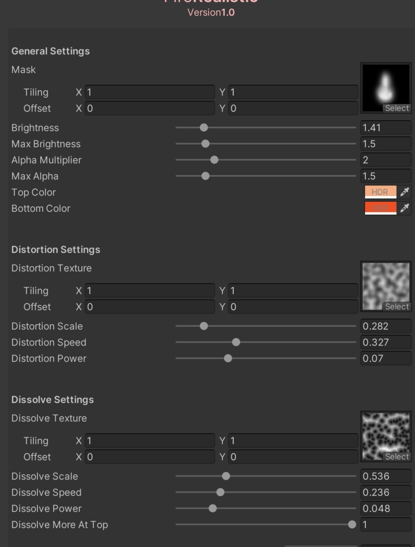The height and width of the screenshot is (547, 415).
Task: Select the Max Alpha value field showing 1.5
Action: (385, 176)
